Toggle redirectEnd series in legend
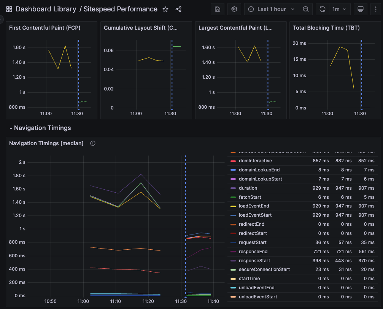Viewport: 383px width, 309px height. 251,224
